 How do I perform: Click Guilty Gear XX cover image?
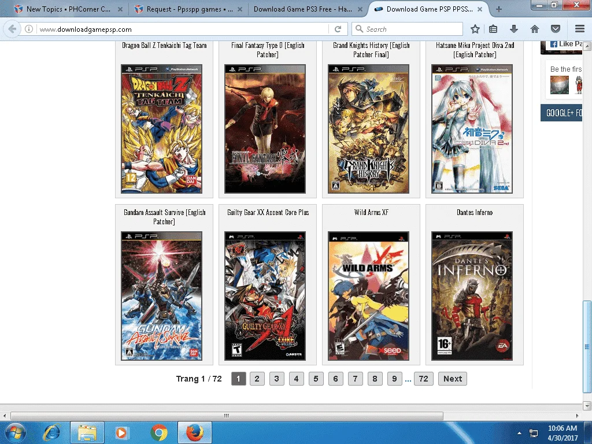point(265,296)
